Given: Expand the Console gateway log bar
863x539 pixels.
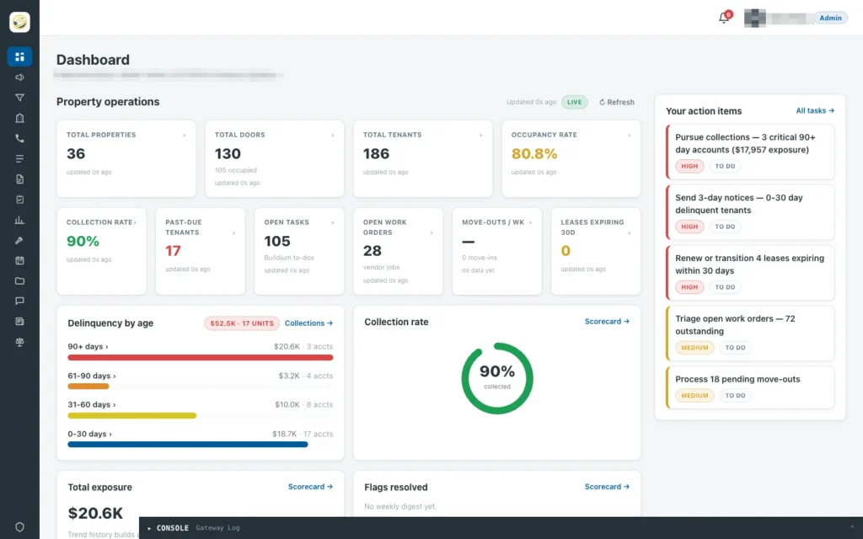Looking at the screenshot, I should pyautogui.click(x=501, y=528).
